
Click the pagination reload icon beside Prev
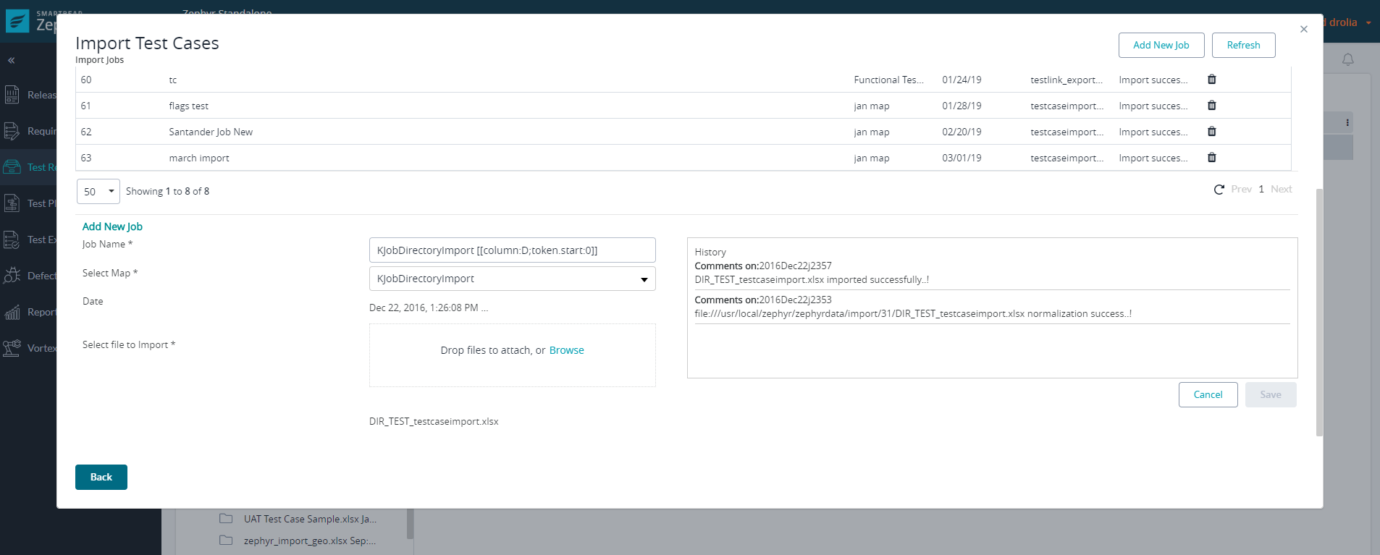pos(1219,190)
